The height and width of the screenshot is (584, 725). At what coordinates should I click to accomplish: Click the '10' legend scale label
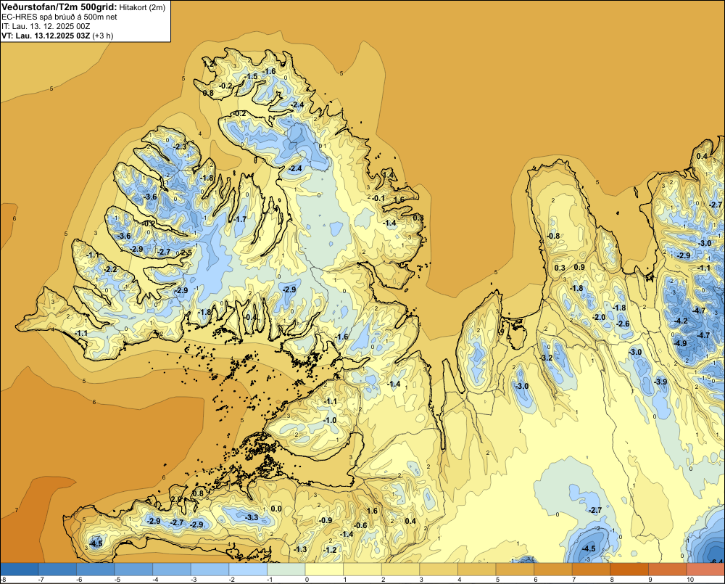(690, 580)
